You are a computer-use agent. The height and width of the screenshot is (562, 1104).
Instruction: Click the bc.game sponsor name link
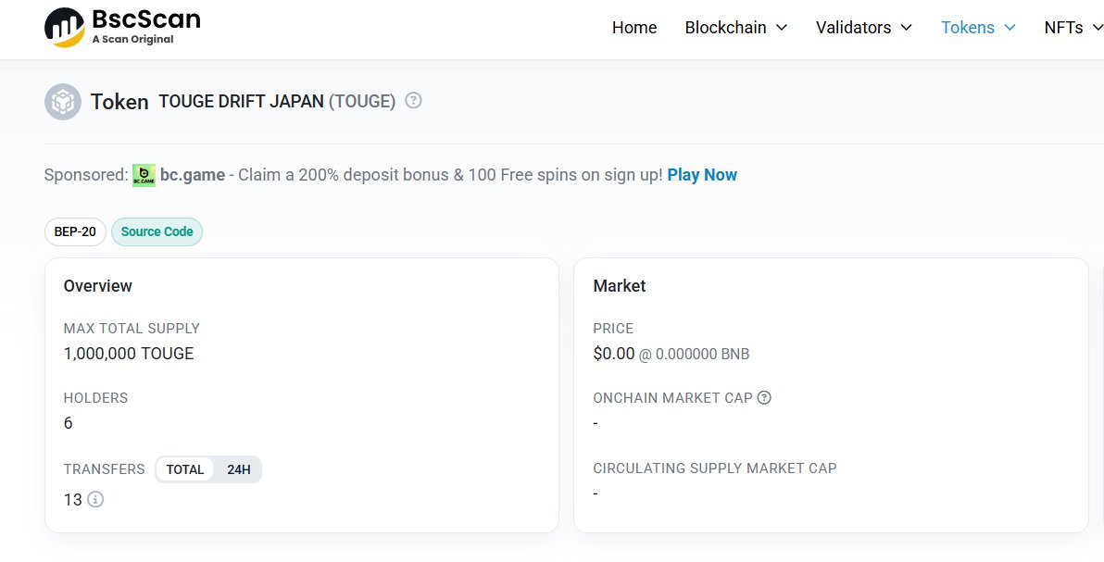193,175
